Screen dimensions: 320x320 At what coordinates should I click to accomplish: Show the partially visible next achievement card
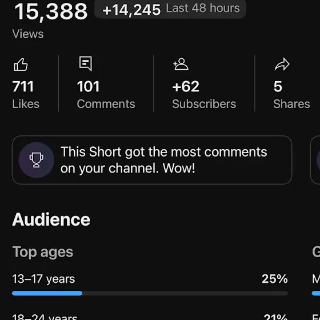point(315,160)
